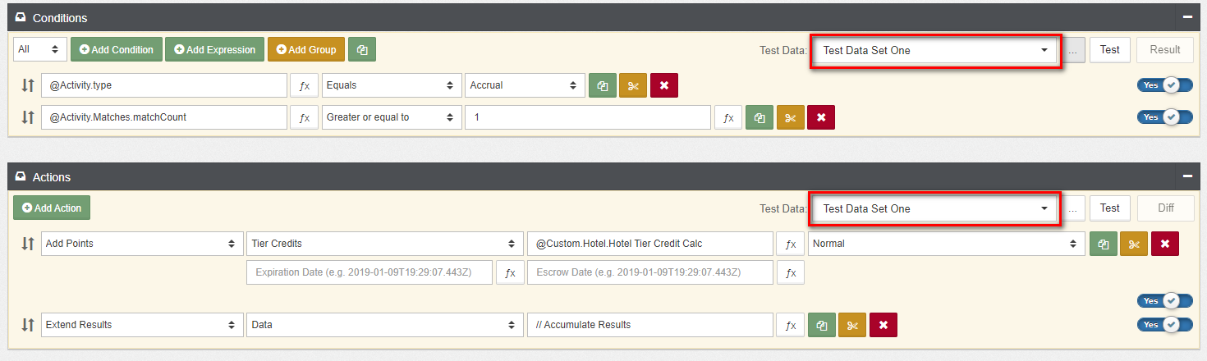1207x361 pixels.
Task: Open fx editor for @Activity.type
Action: tap(304, 85)
